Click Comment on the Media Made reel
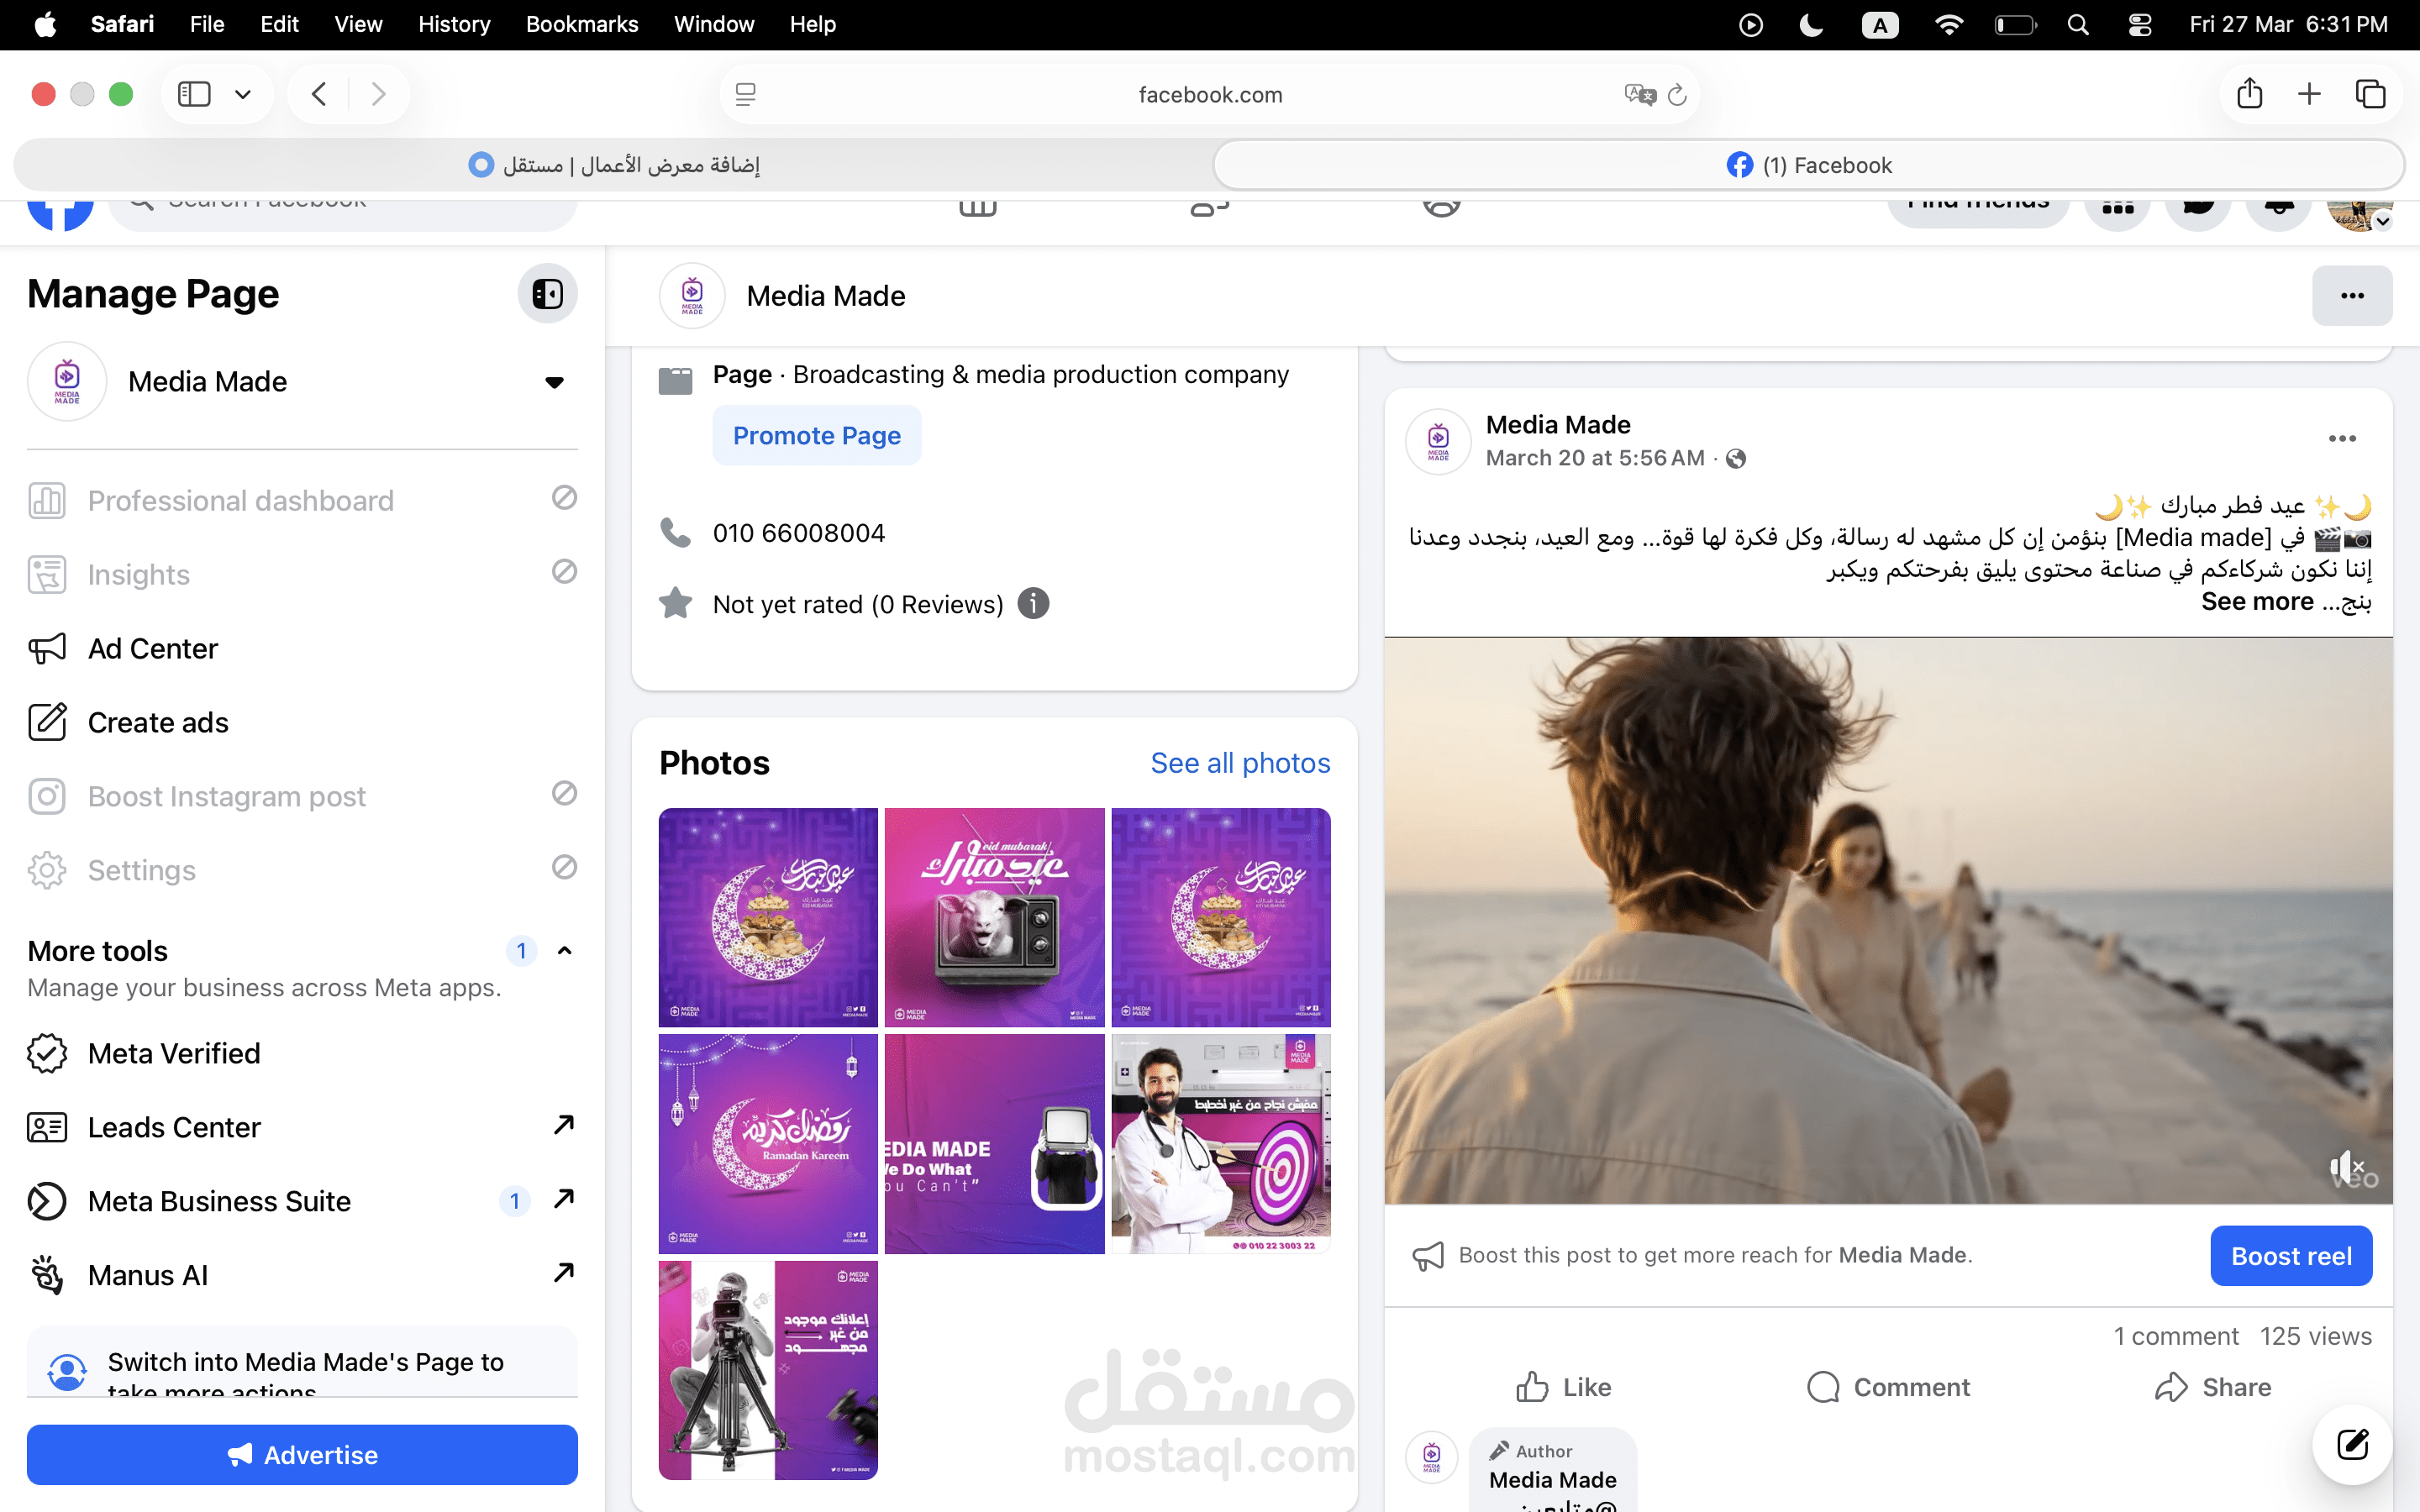 point(1888,1387)
